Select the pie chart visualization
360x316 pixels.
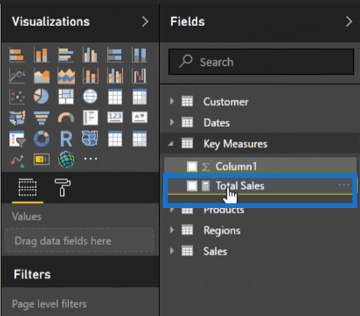pos(41,96)
